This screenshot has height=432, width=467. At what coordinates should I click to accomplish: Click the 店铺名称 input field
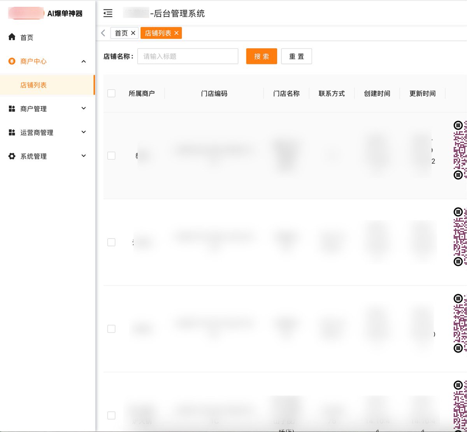click(x=188, y=56)
